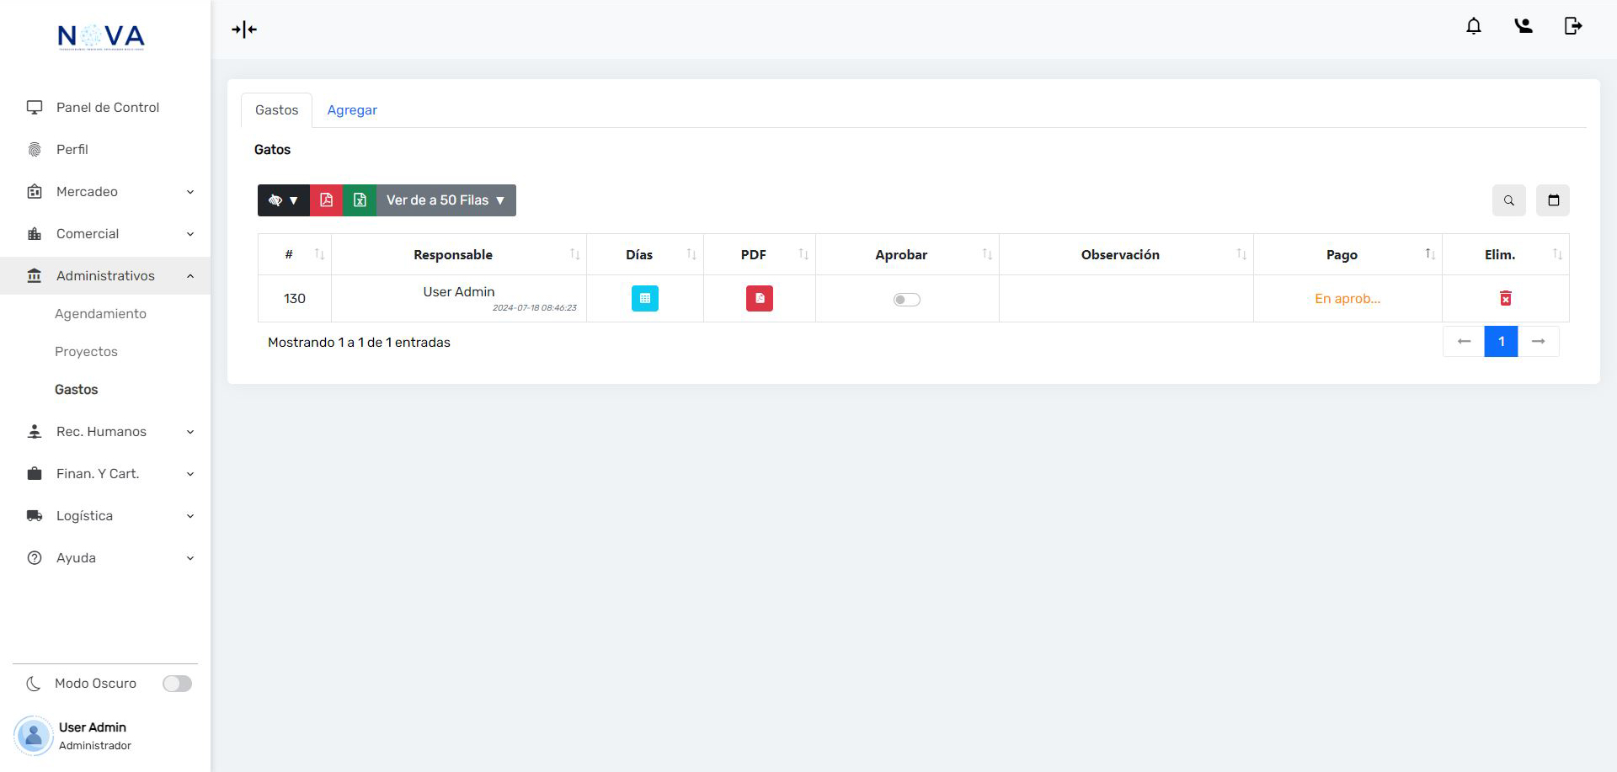Open Proyectos in the sidebar
This screenshot has height=772, width=1617.
pyautogui.click(x=86, y=352)
